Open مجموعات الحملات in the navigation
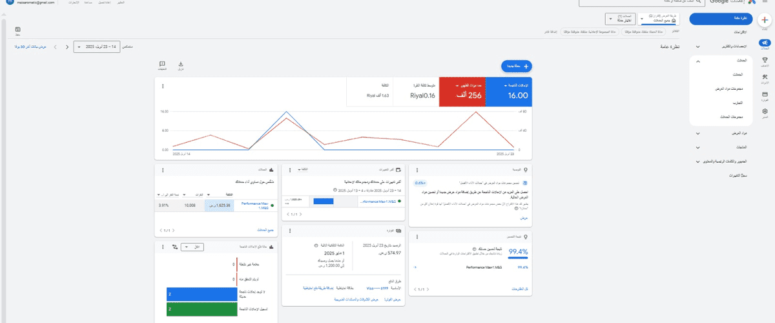Viewport: 775px width, 323px height. [x=732, y=117]
